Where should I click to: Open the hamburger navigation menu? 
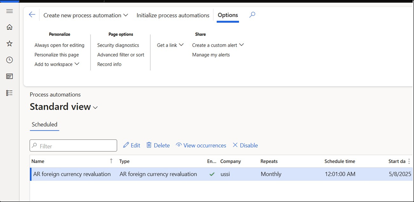pos(9,11)
